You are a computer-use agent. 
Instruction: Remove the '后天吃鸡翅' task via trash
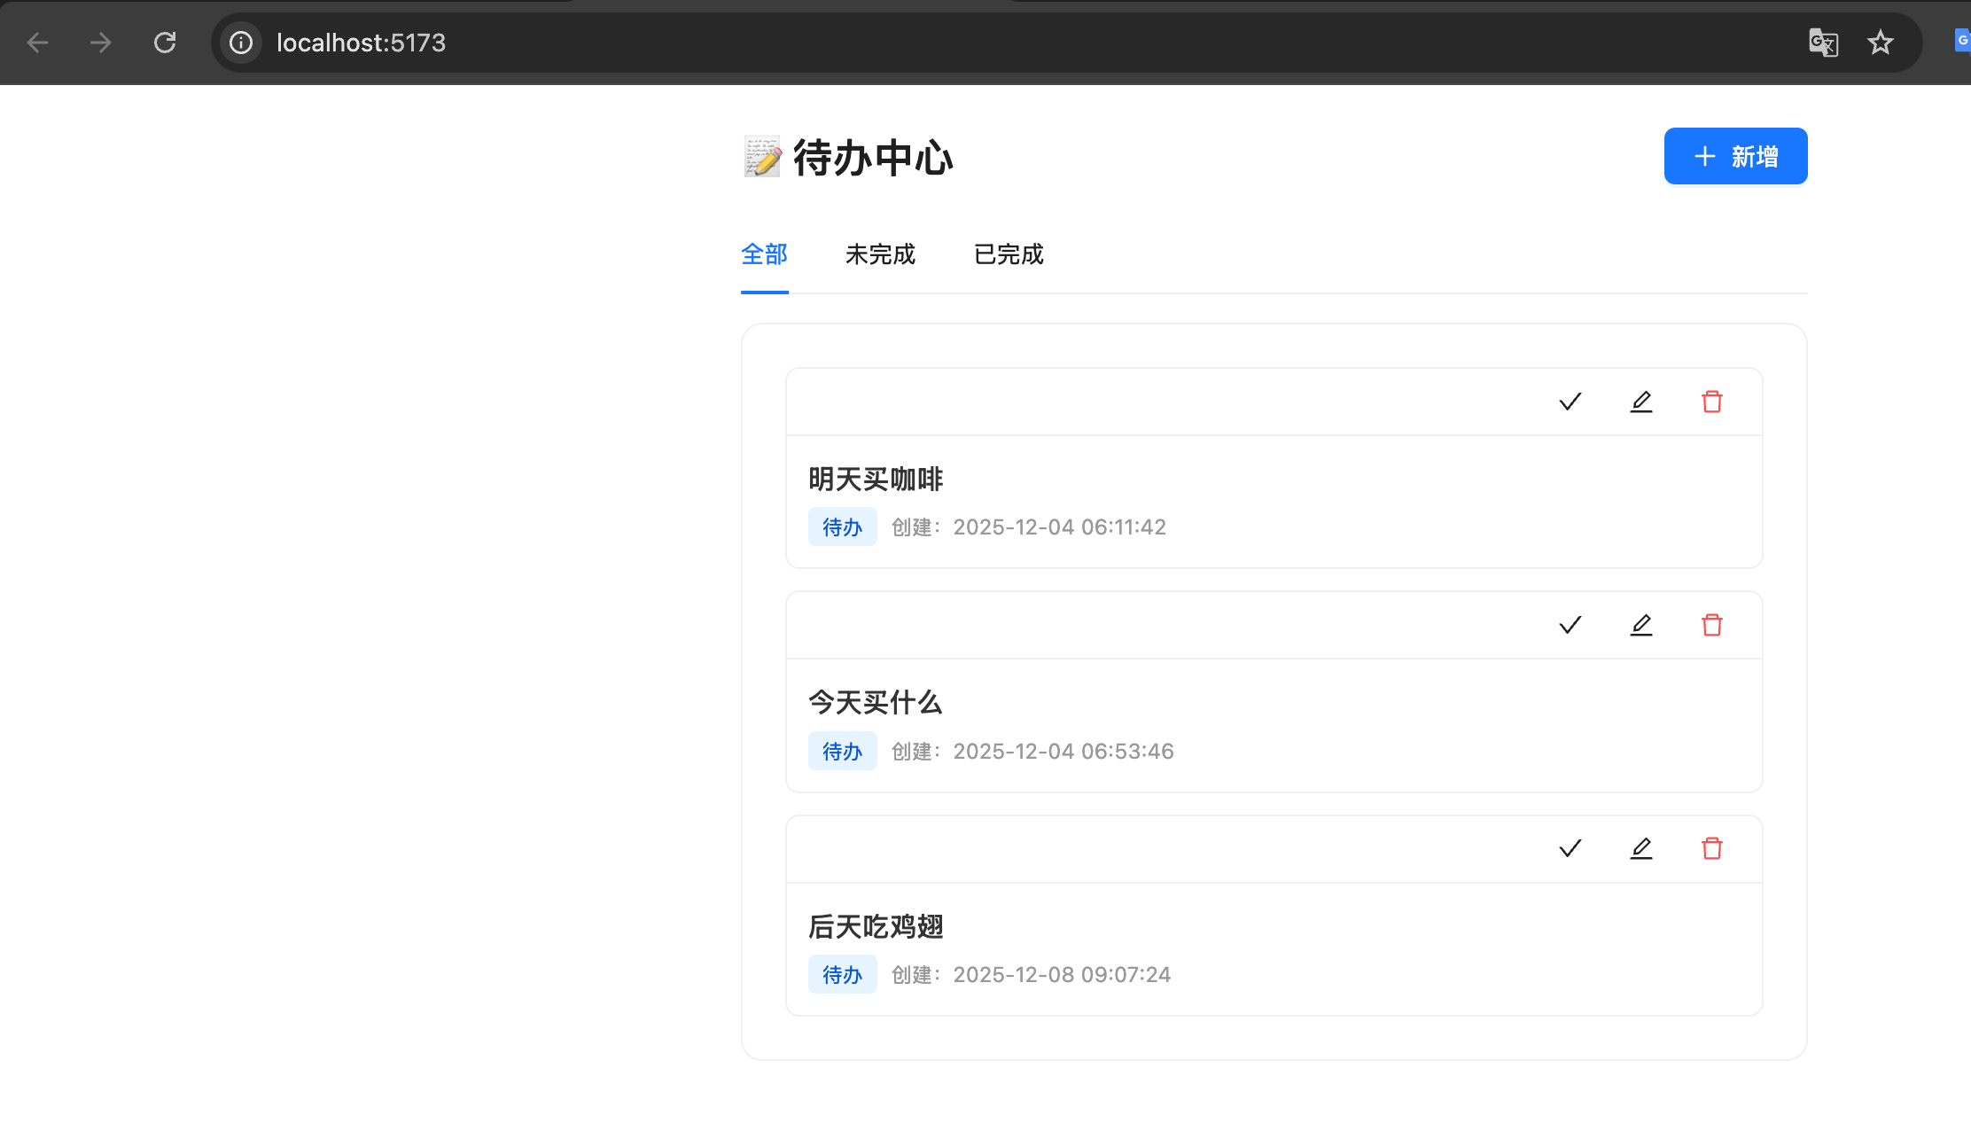tap(1711, 848)
